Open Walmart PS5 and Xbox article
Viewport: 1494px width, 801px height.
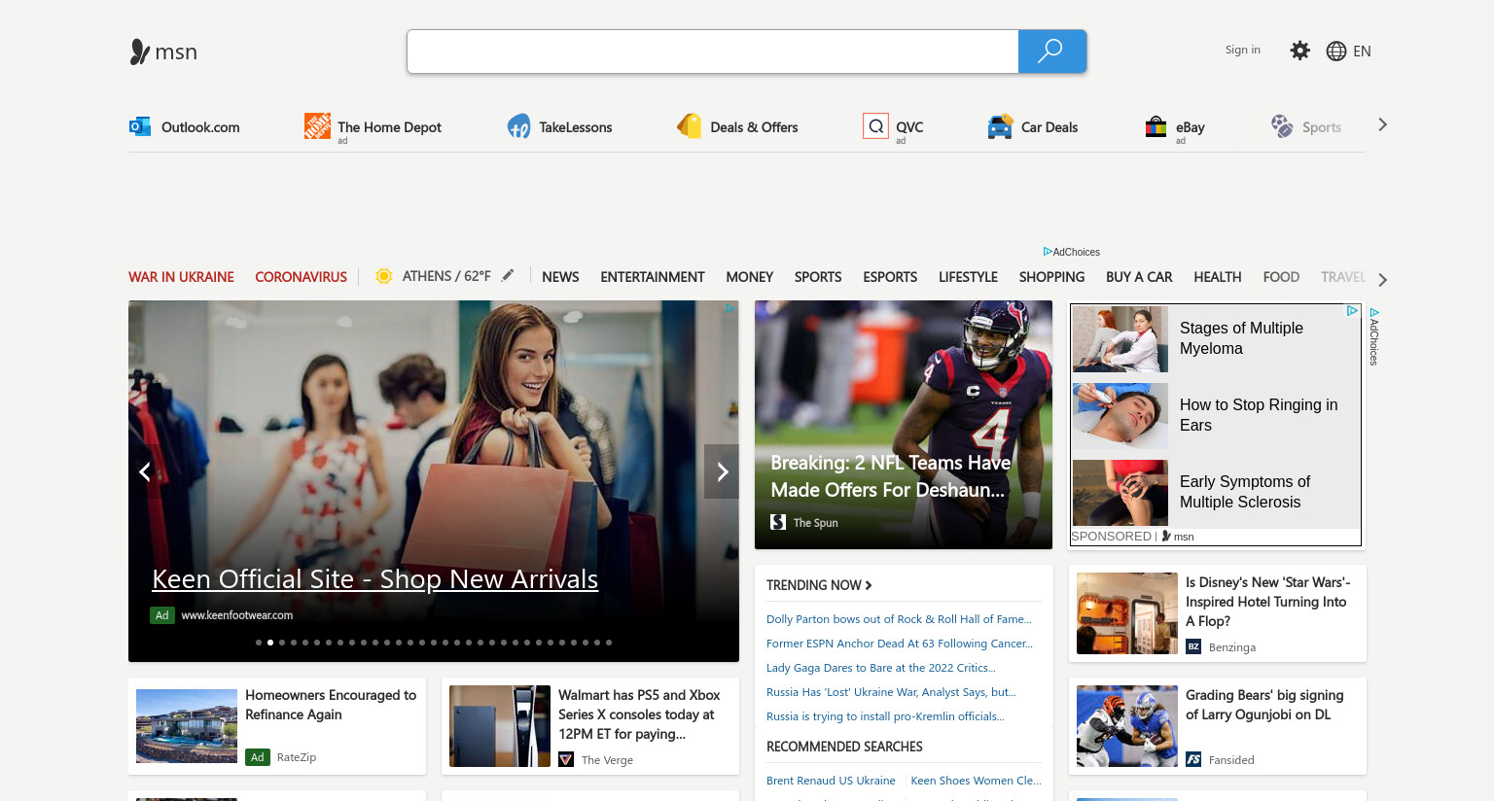point(590,726)
